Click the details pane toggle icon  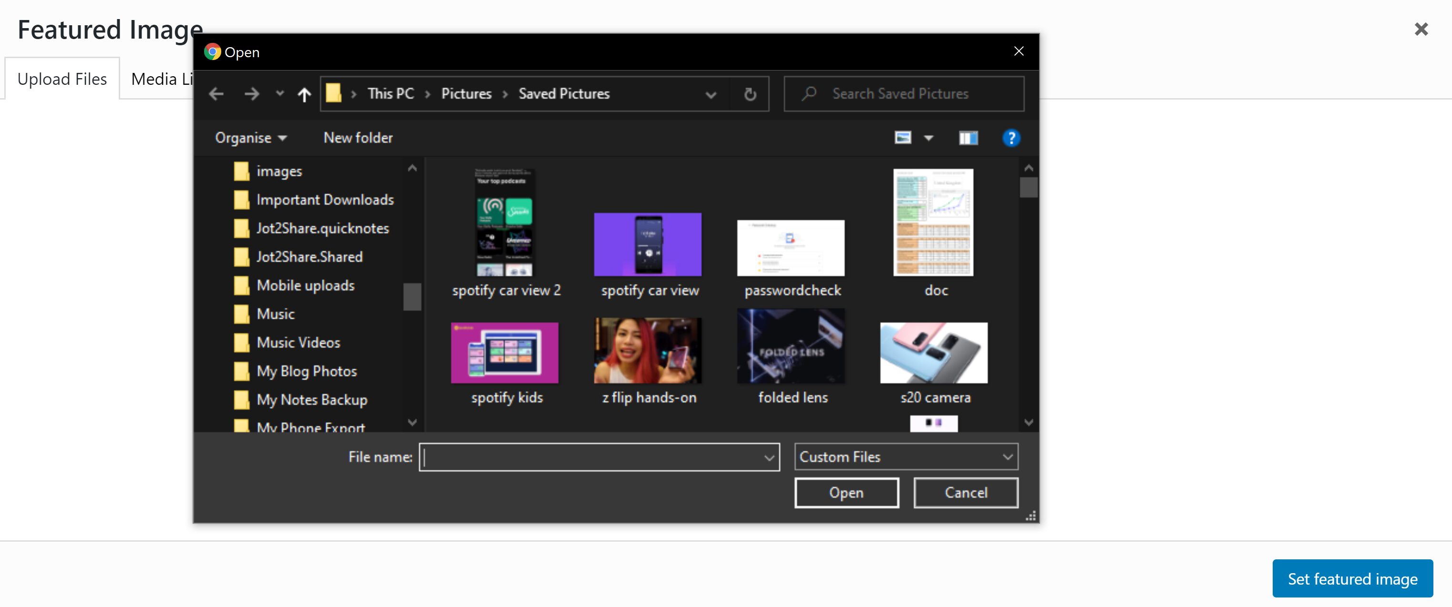click(967, 138)
